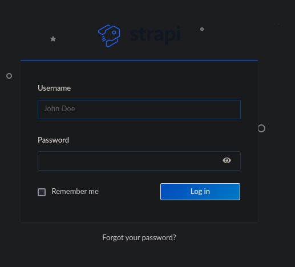Click the blue top border of the card

point(139,60)
